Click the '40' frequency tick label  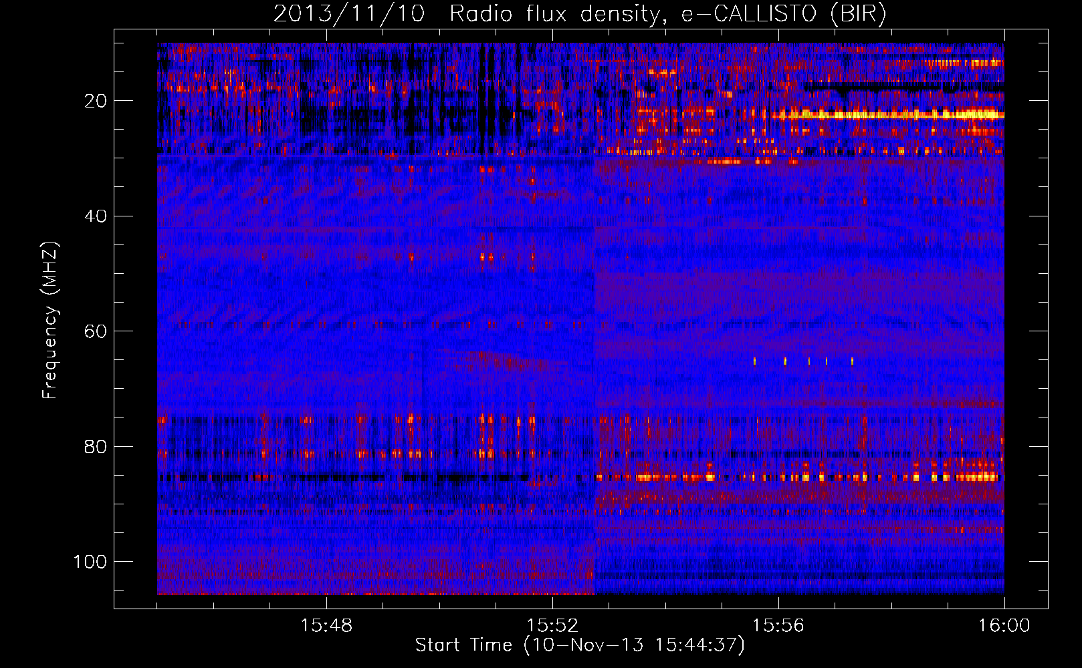click(x=96, y=216)
